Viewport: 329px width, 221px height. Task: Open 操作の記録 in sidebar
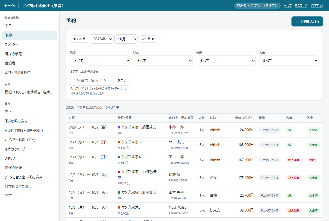click(x=30, y=168)
